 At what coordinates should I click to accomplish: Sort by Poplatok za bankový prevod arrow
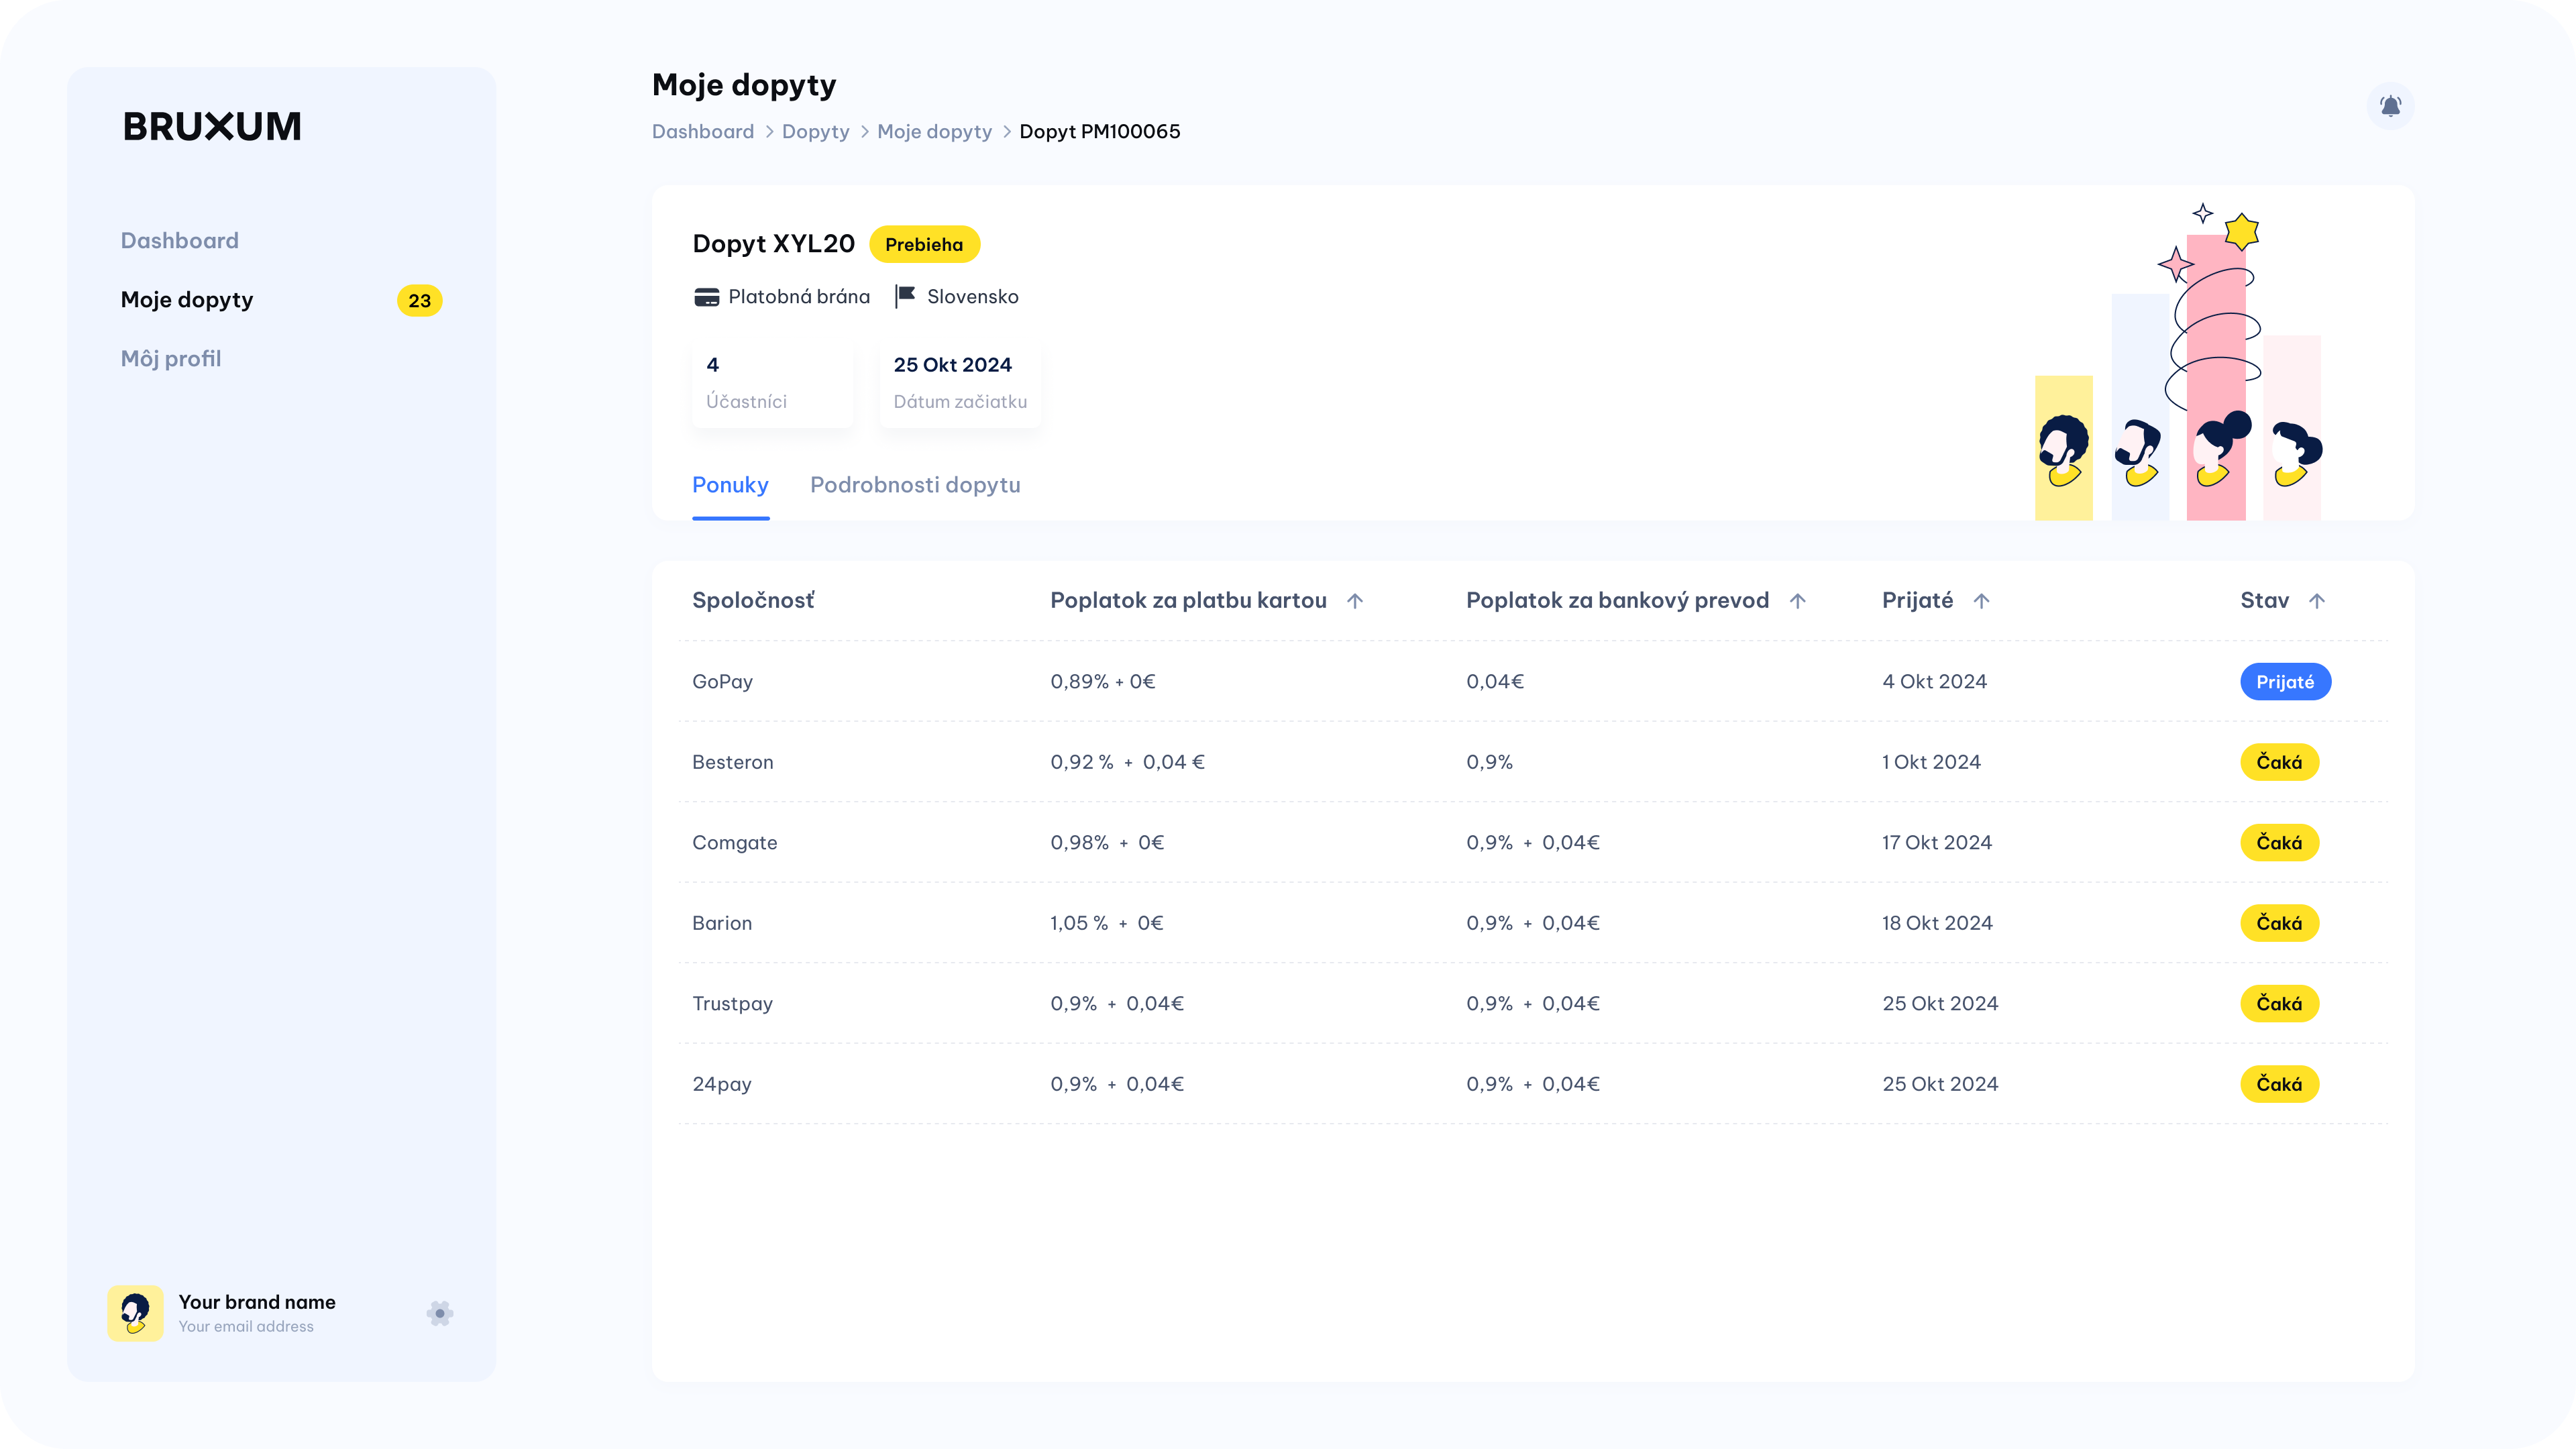click(1797, 601)
